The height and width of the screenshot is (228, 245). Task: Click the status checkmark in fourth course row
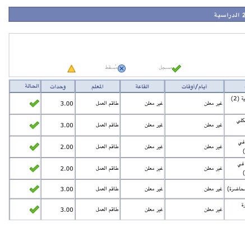[x=34, y=169]
